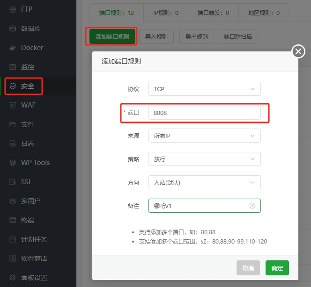Click the gear icon beside 面板设置
Viewport: 311px width, 287px height.
pyautogui.click(x=13, y=278)
